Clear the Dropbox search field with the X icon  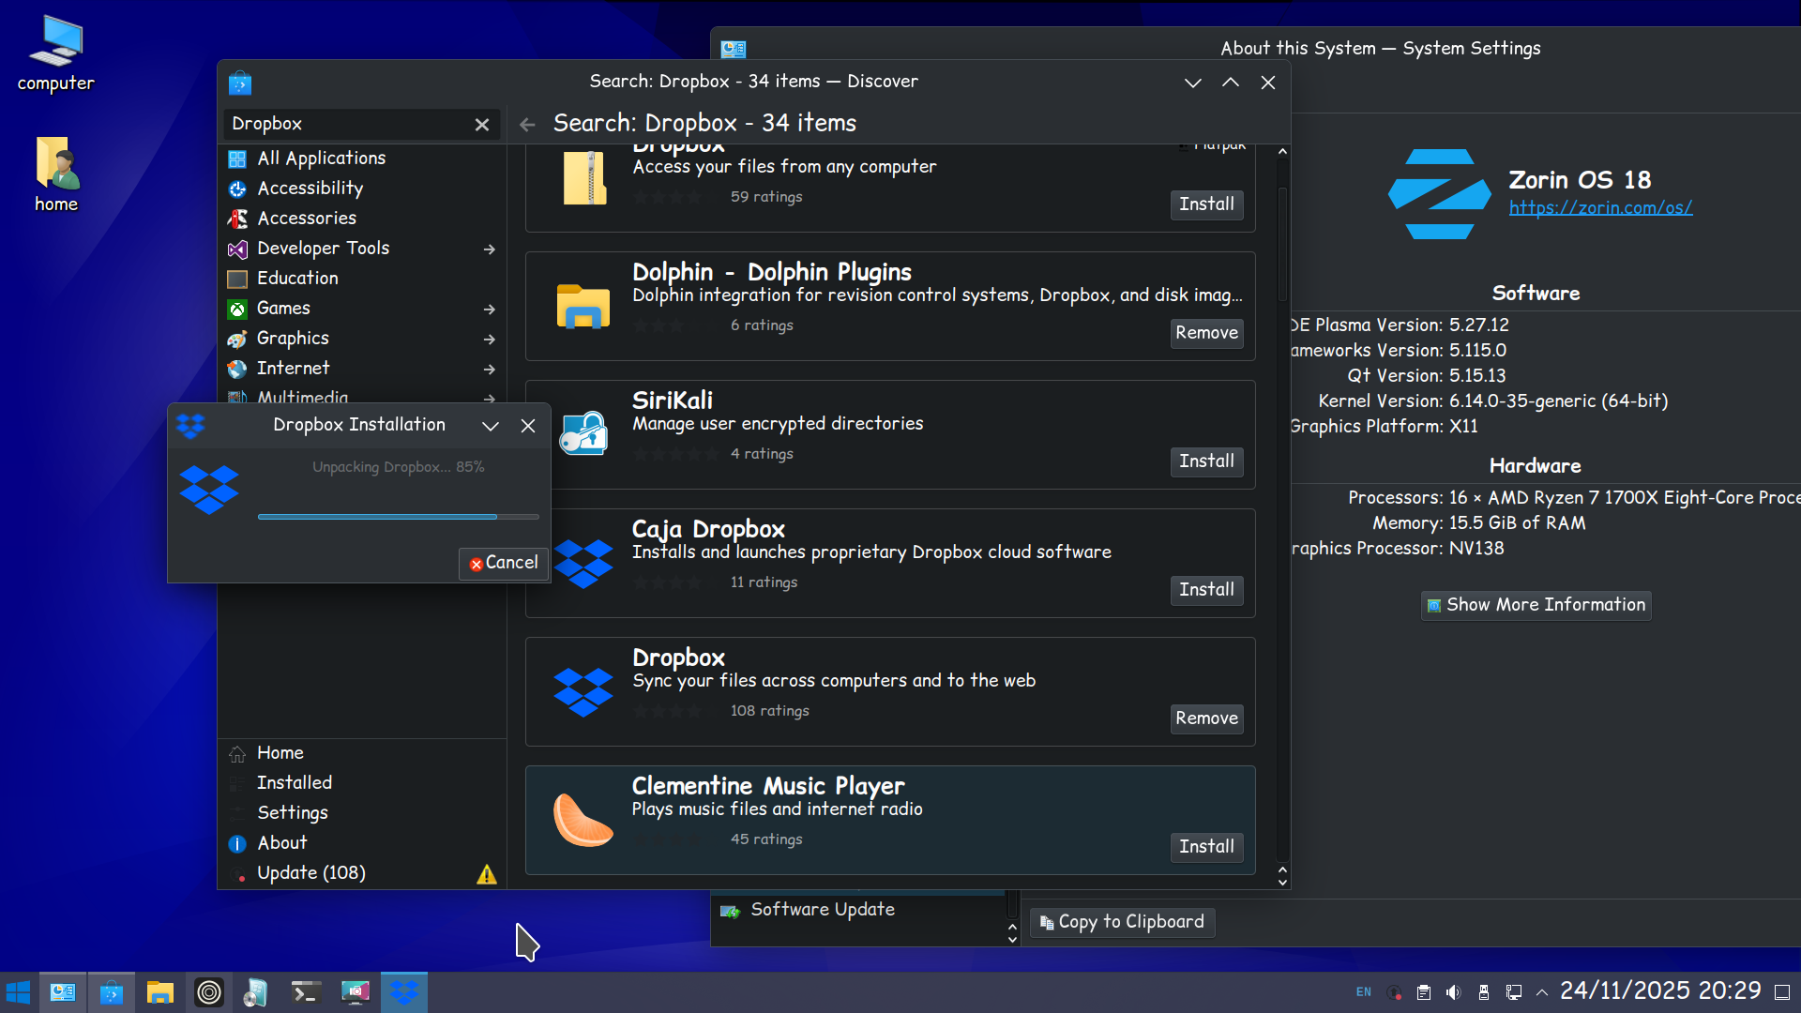coord(482,124)
